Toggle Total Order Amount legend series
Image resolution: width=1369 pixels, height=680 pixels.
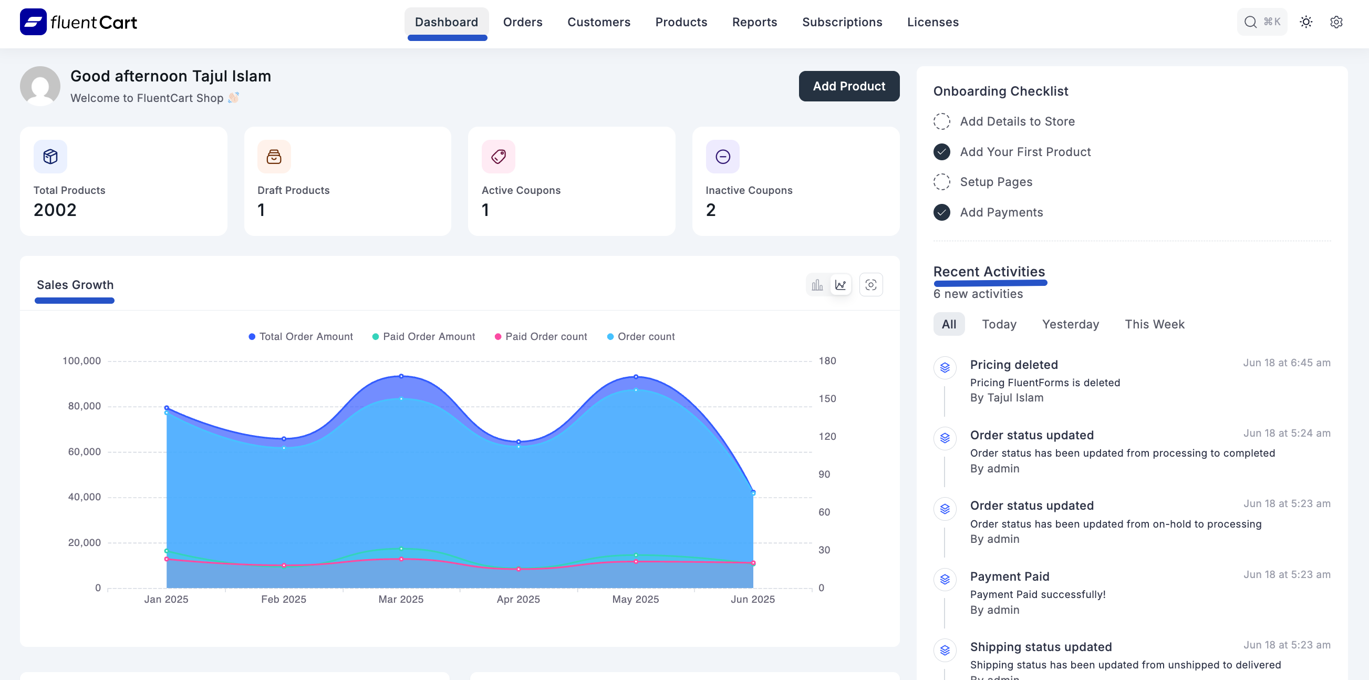click(300, 336)
